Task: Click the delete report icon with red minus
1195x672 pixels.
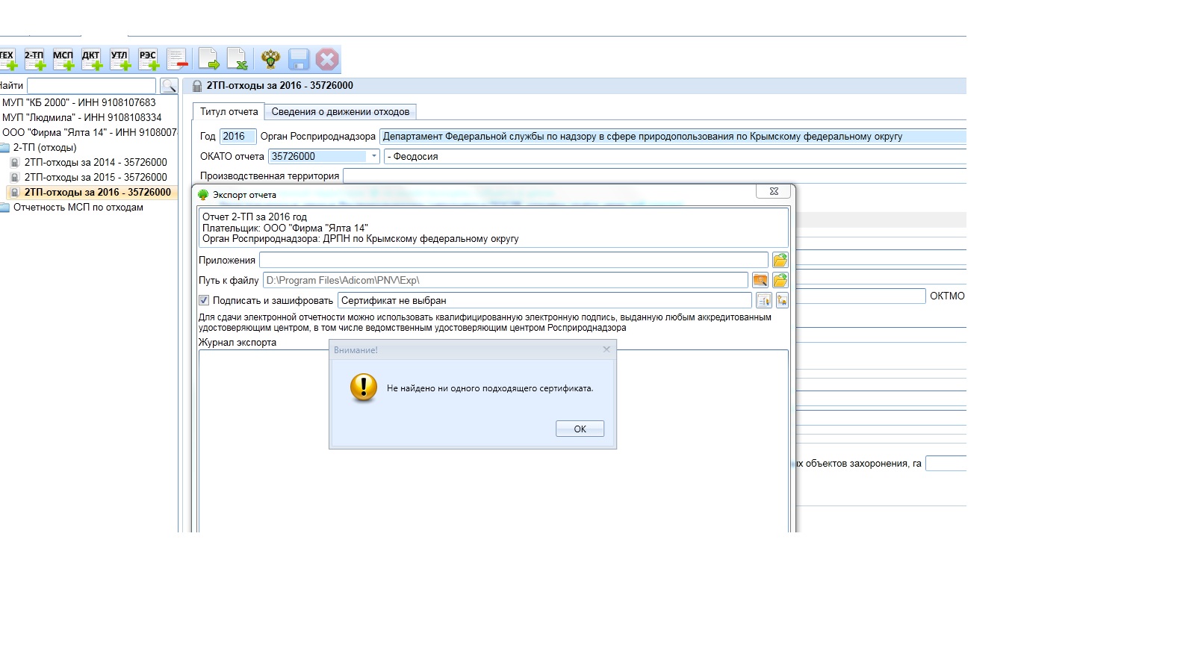Action: tap(177, 60)
